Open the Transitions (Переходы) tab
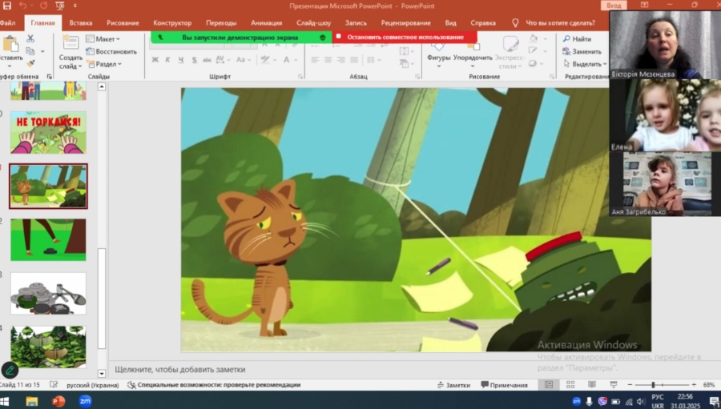The height and width of the screenshot is (409, 721). tap(221, 22)
